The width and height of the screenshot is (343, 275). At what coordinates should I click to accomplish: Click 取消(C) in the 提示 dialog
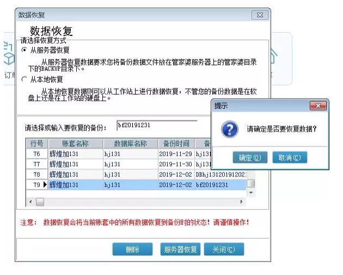pos(290,157)
